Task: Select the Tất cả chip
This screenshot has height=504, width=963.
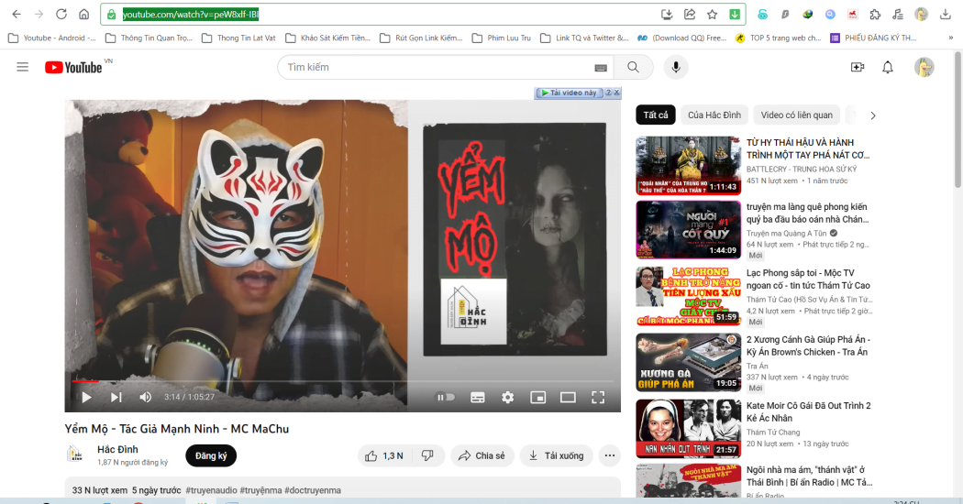Action: pyautogui.click(x=656, y=115)
